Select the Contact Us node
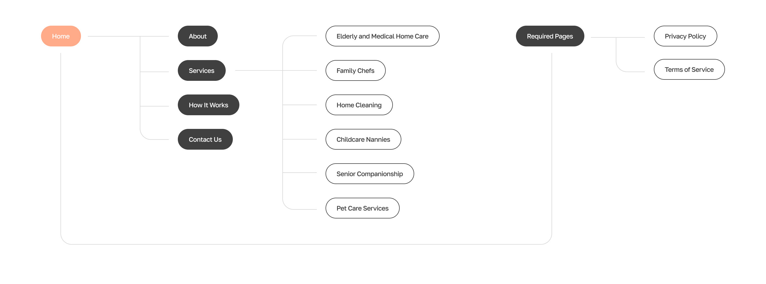The width and height of the screenshot is (766, 284). 205,140
